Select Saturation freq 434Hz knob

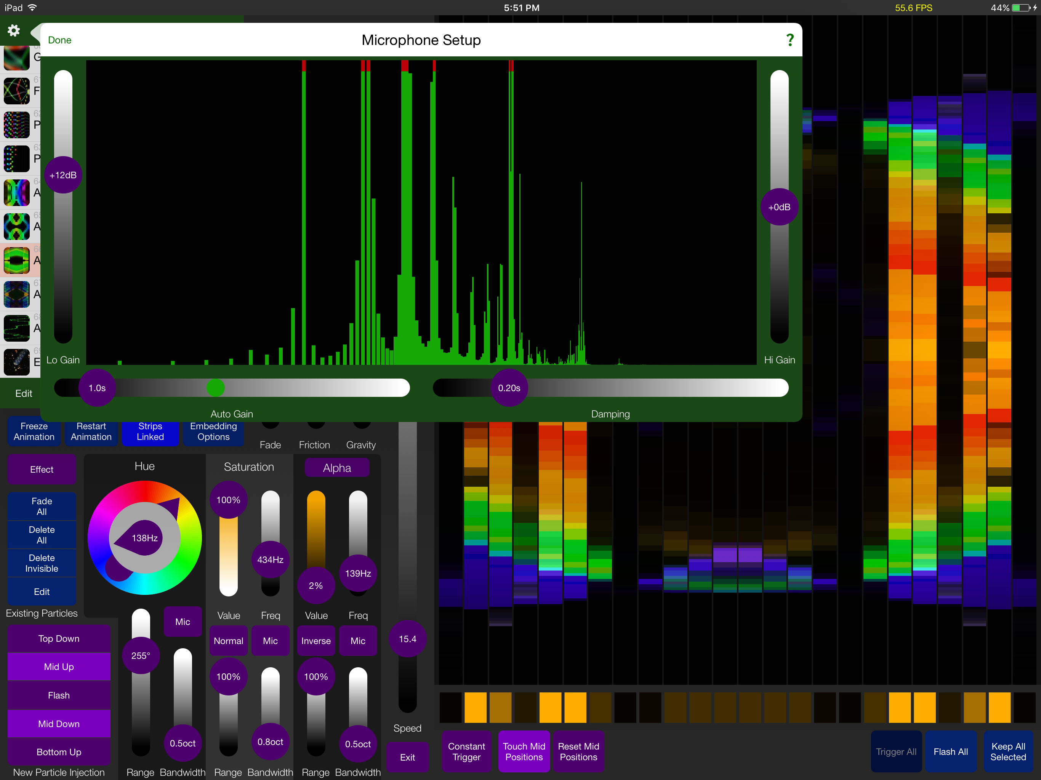coord(270,559)
